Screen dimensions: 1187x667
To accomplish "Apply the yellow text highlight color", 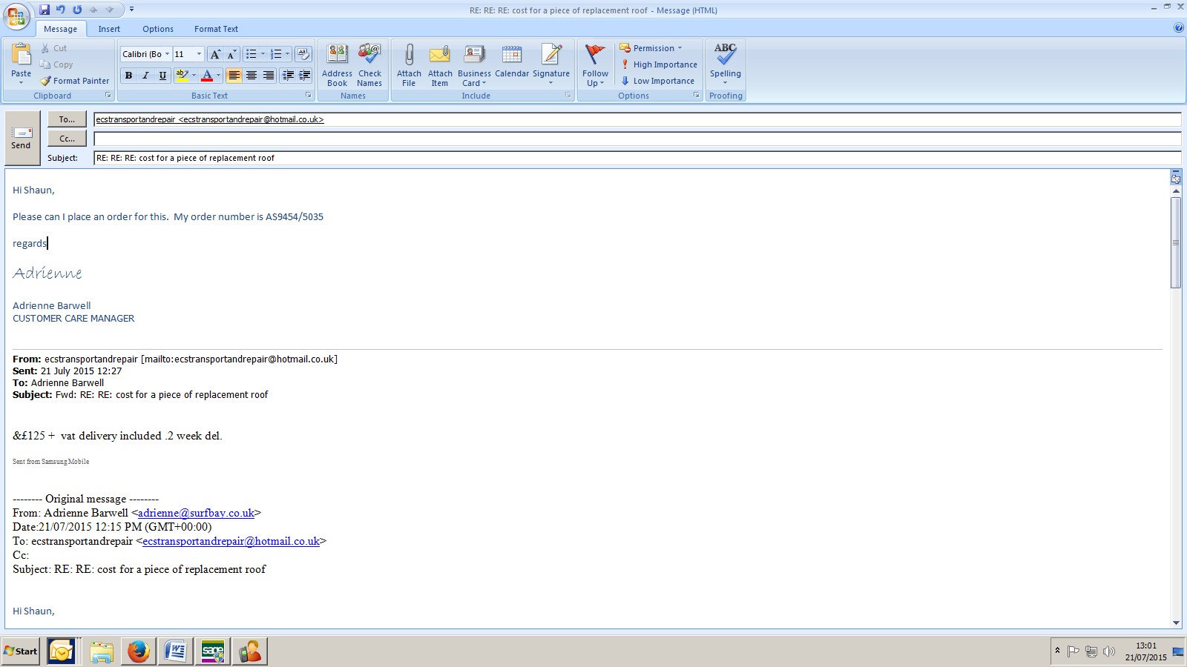I will click(182, 76).
